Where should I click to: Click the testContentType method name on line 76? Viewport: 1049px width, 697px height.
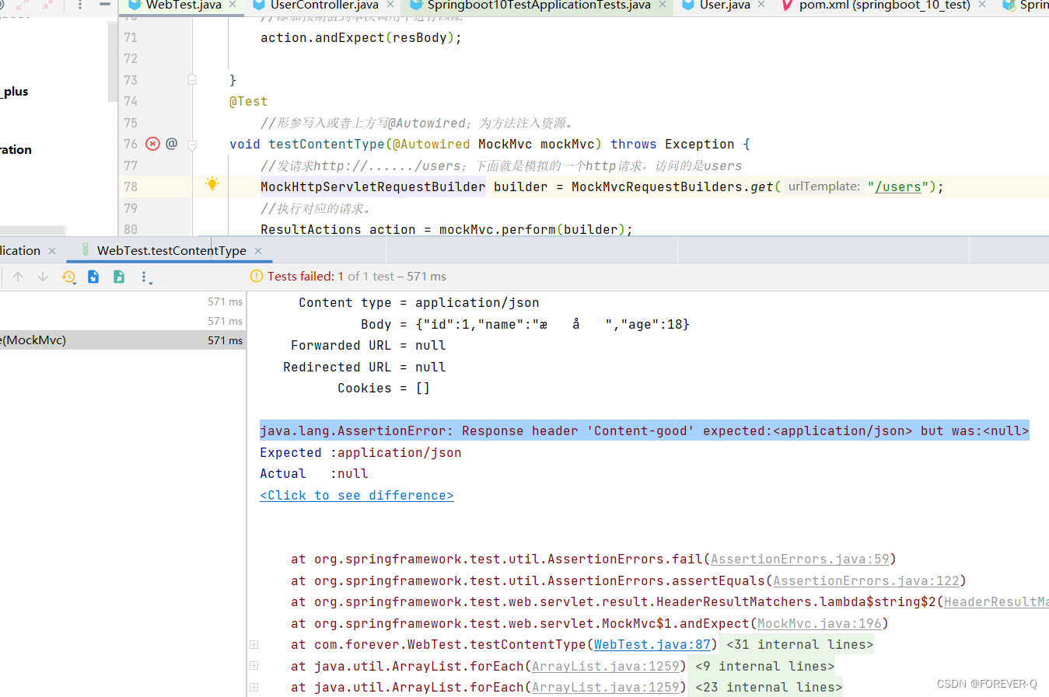coord(326,145)
